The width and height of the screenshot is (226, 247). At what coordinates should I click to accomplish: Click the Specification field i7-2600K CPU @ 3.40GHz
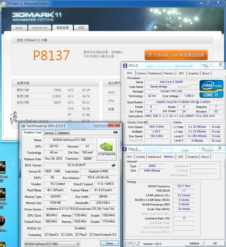pos(184,102)
